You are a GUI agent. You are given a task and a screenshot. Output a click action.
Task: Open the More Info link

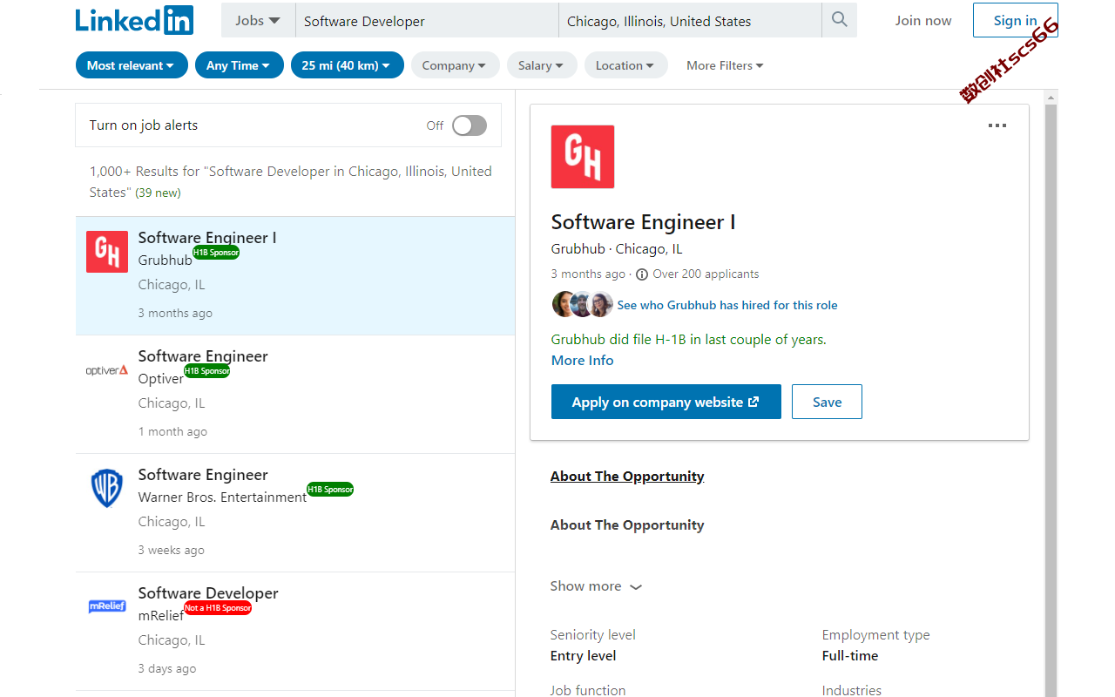583,361
